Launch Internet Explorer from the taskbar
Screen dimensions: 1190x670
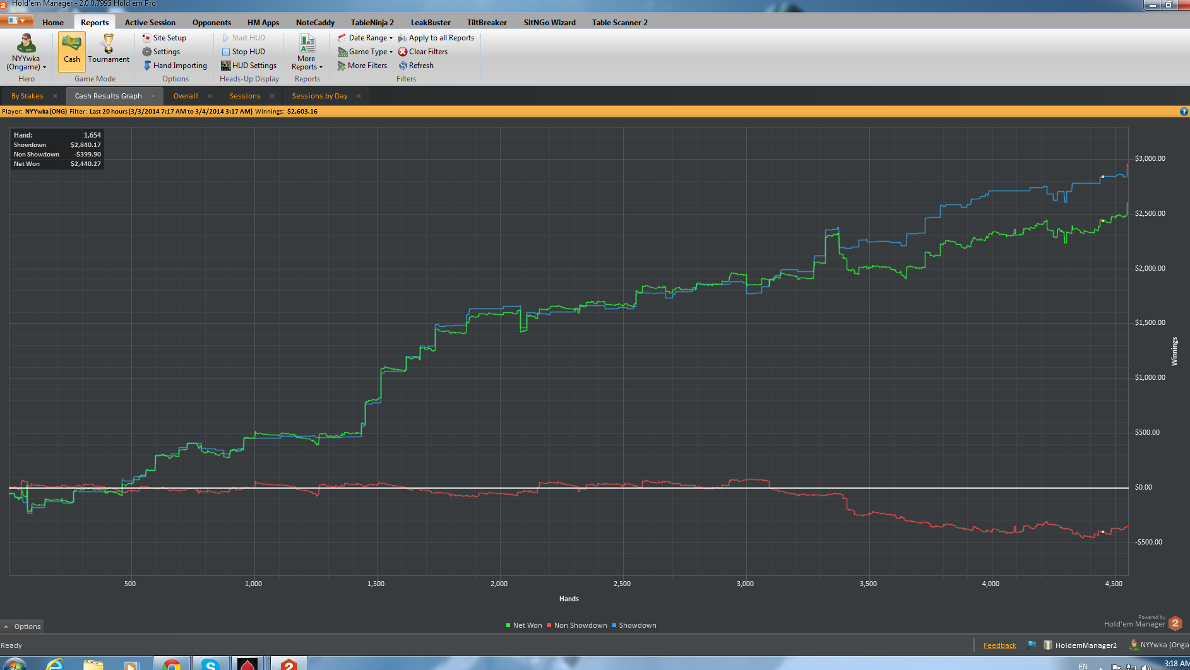(x=55, y=664)
